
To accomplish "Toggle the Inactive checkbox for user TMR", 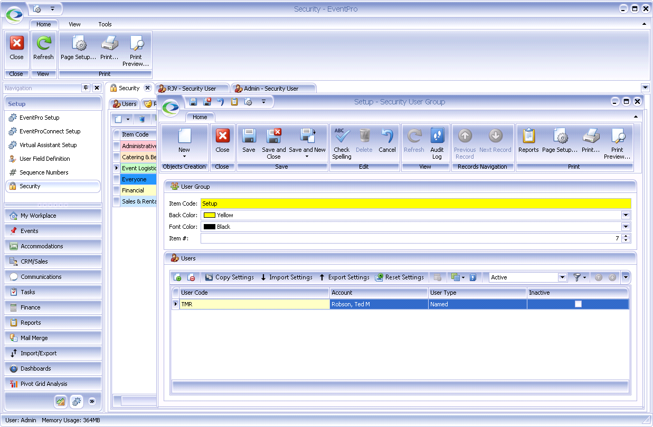I will (x=578, y=304).
